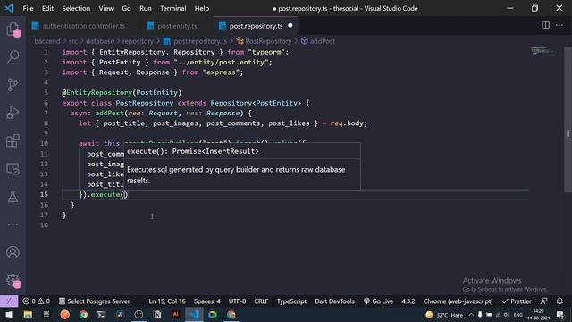Open the errors and warnings problems indicator

point(36,301)
